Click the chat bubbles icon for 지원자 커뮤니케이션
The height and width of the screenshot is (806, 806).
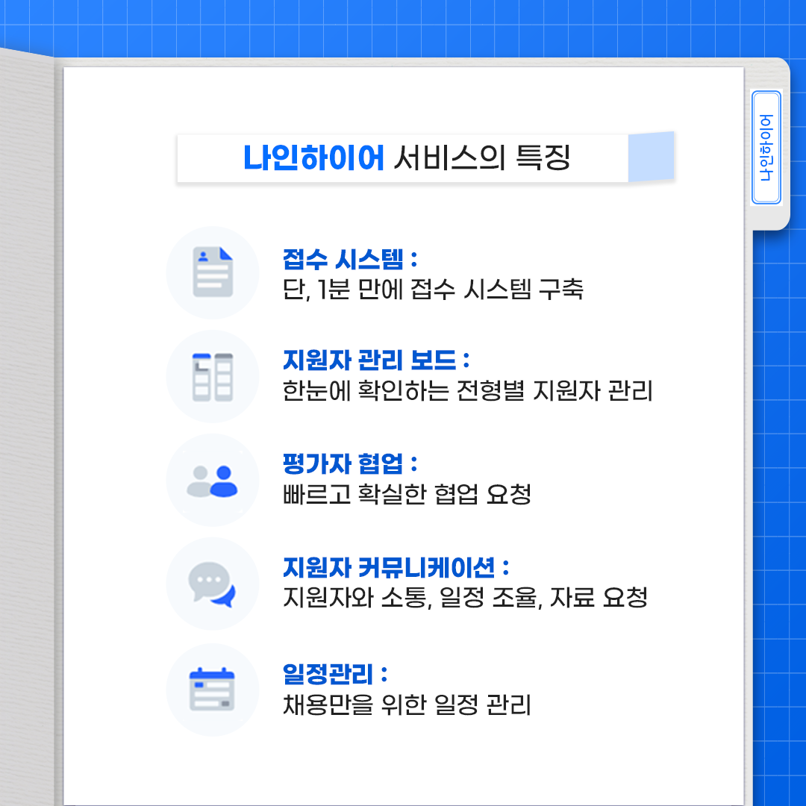click(212, 584)
